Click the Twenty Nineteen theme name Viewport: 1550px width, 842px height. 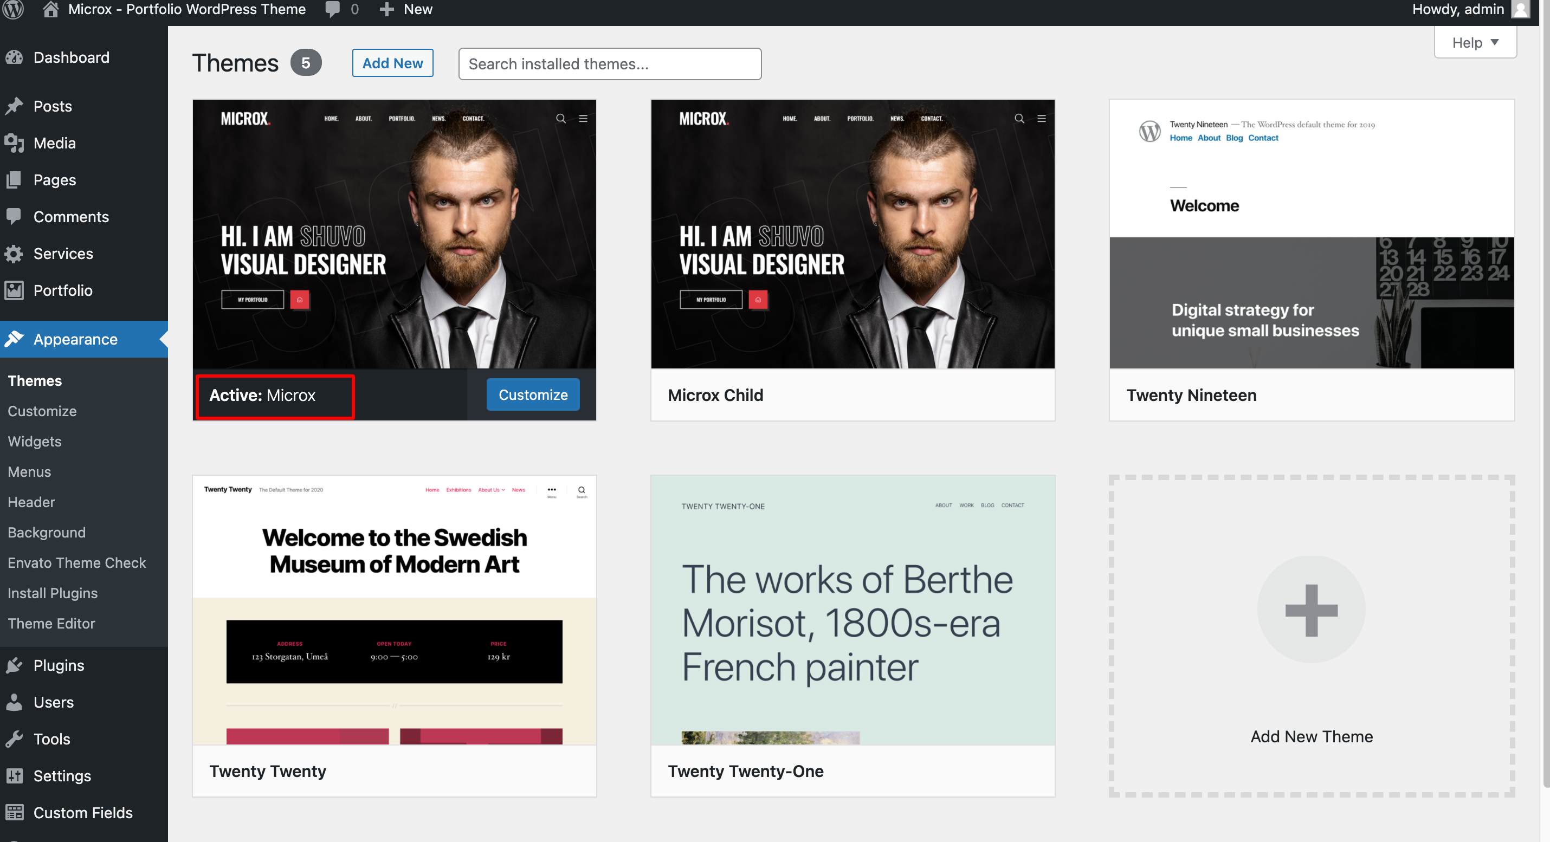[x=1191, y=395]
